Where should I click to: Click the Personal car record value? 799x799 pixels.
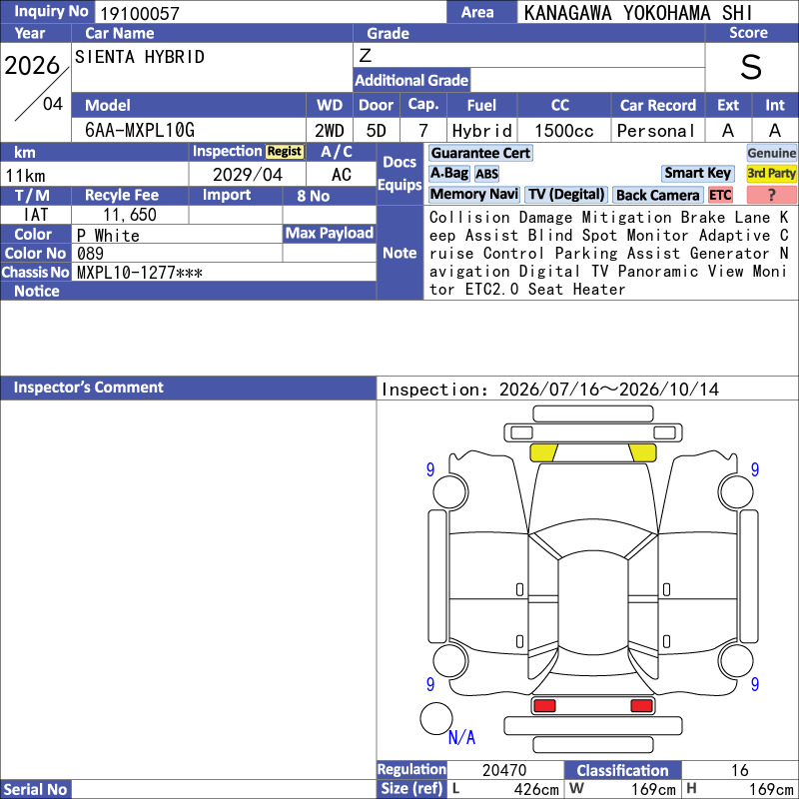[656, 131]
